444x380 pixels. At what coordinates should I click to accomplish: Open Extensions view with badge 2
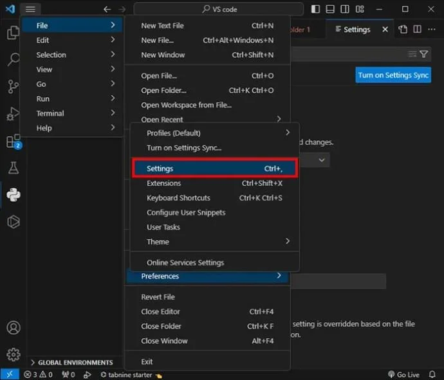click(x=14, y=141)
